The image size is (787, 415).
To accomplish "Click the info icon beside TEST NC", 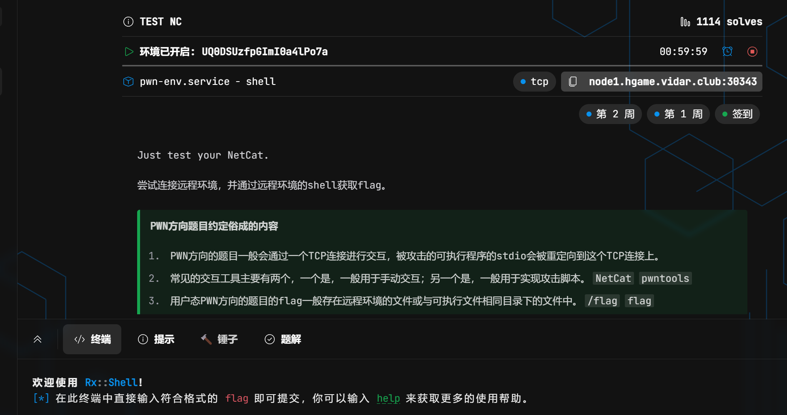I will pyautogui.click(x=128, y=22).
